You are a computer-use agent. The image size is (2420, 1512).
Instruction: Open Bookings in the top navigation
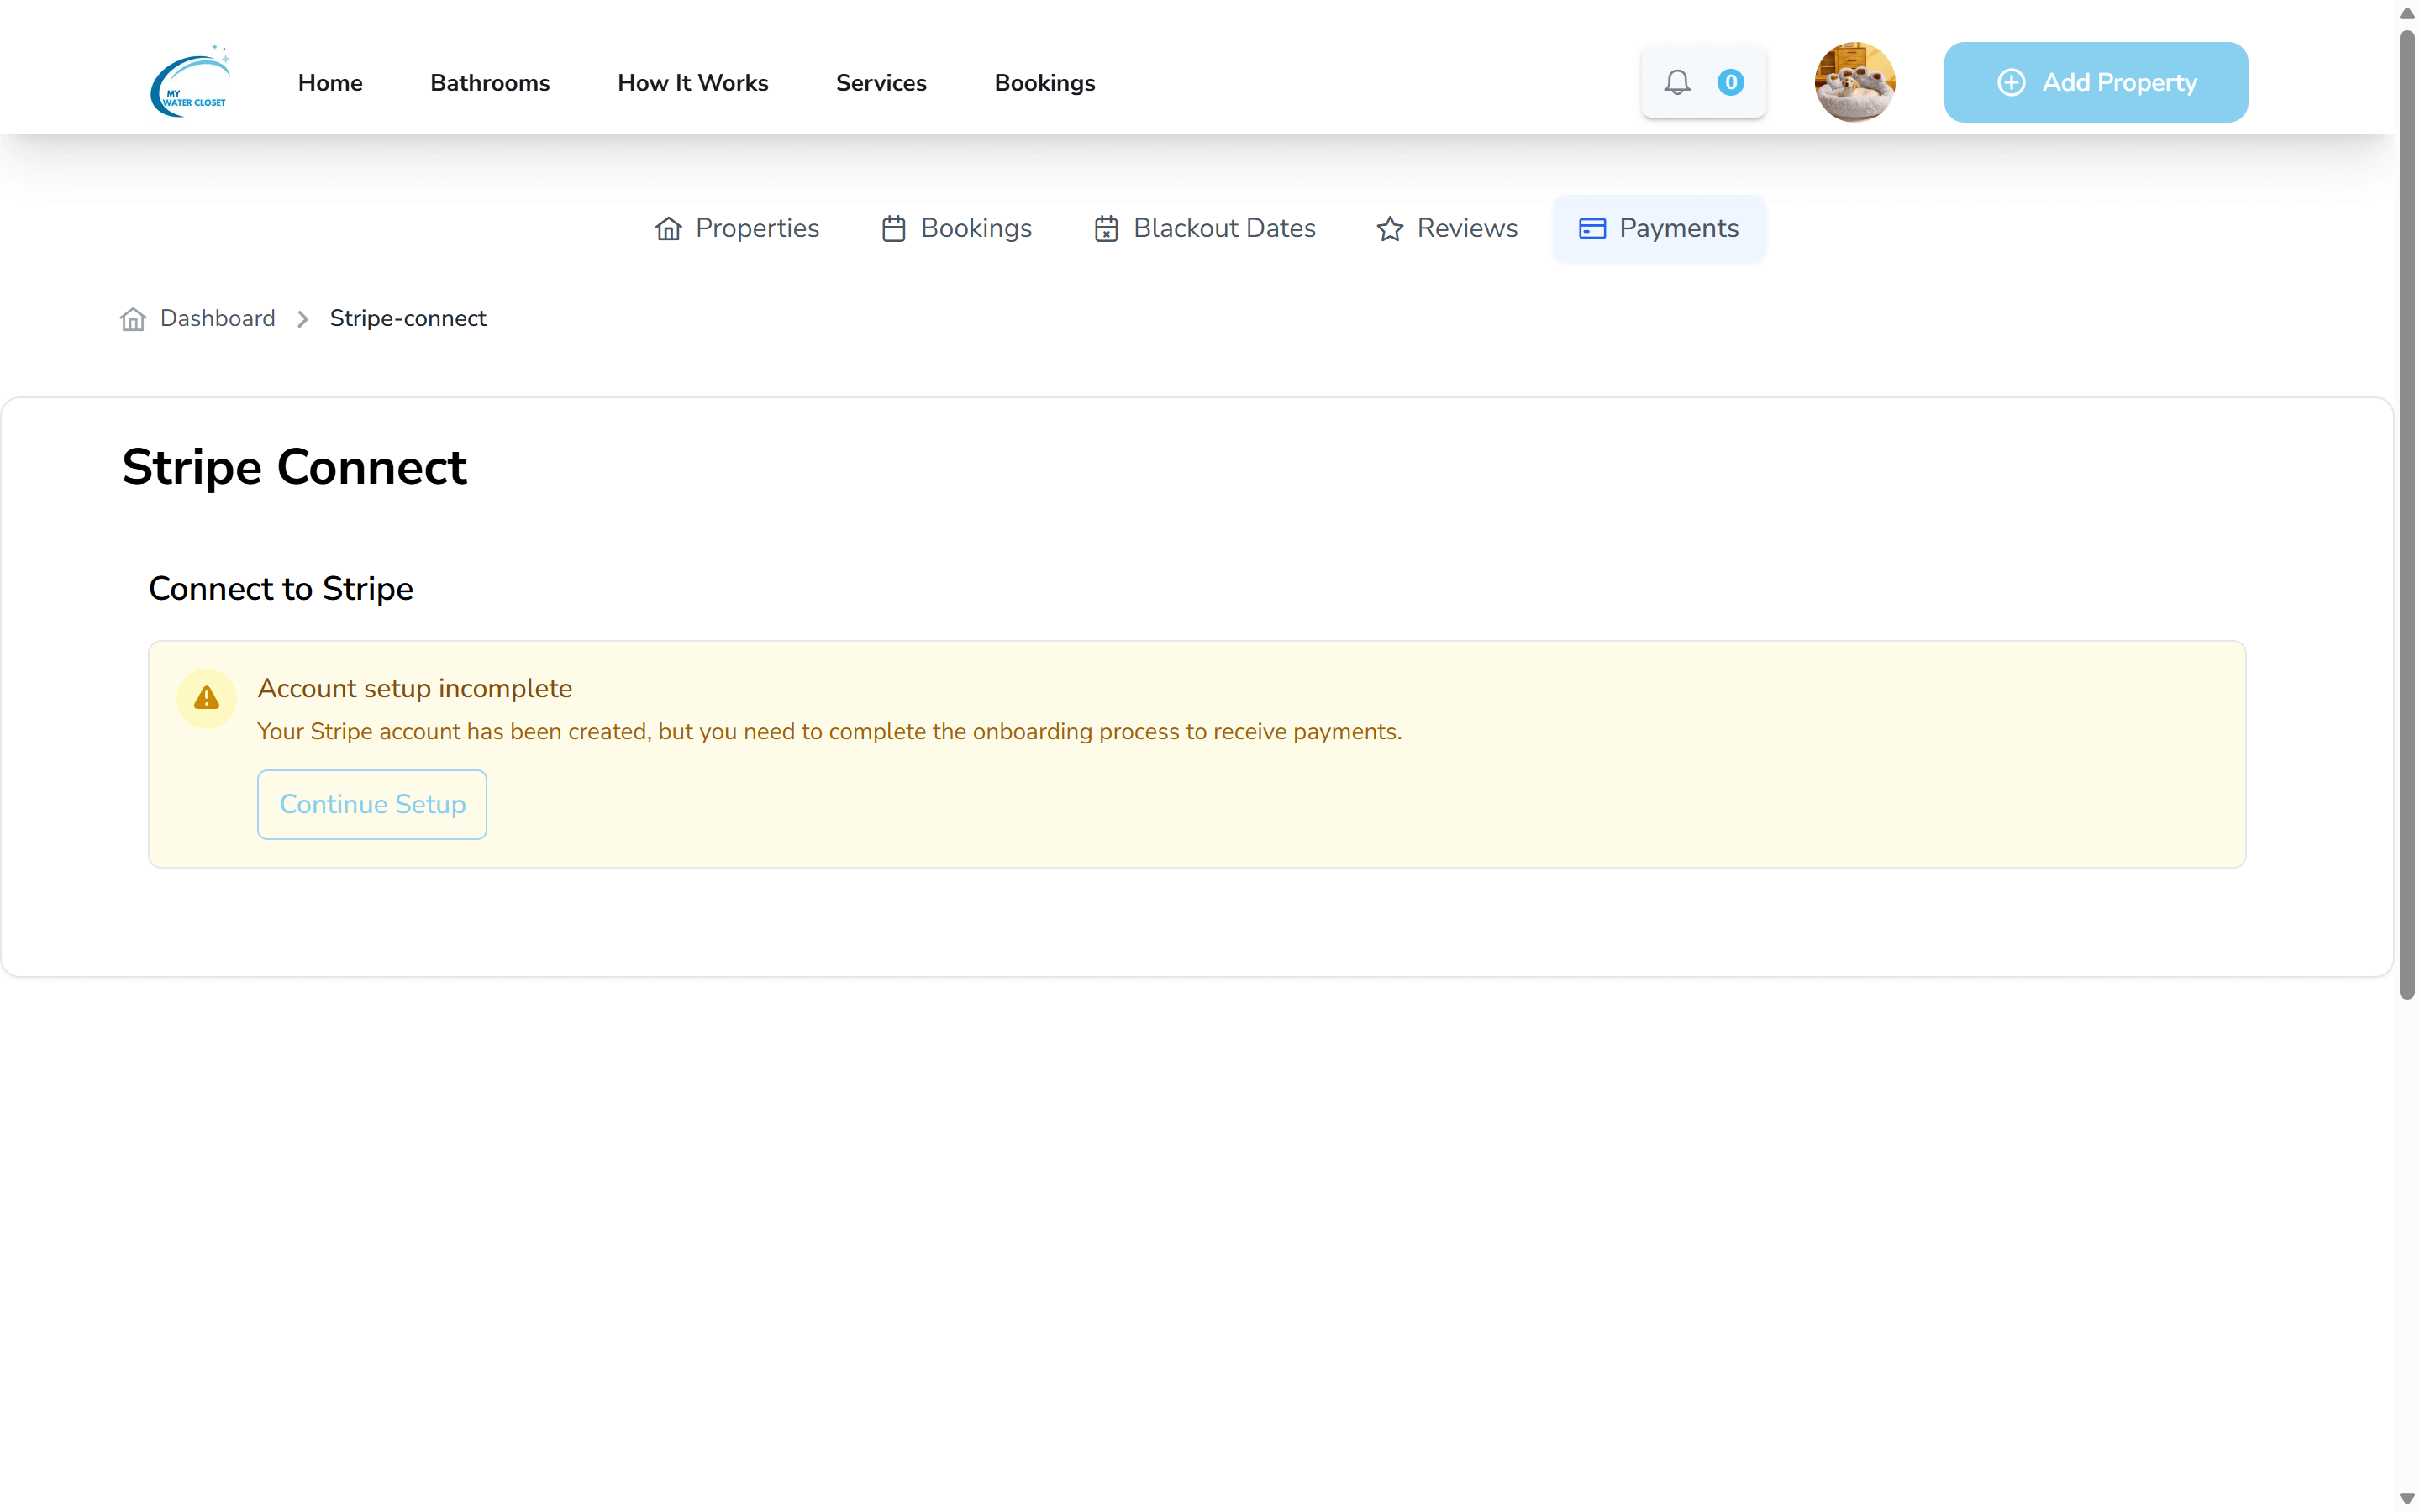click(1045, 83)
